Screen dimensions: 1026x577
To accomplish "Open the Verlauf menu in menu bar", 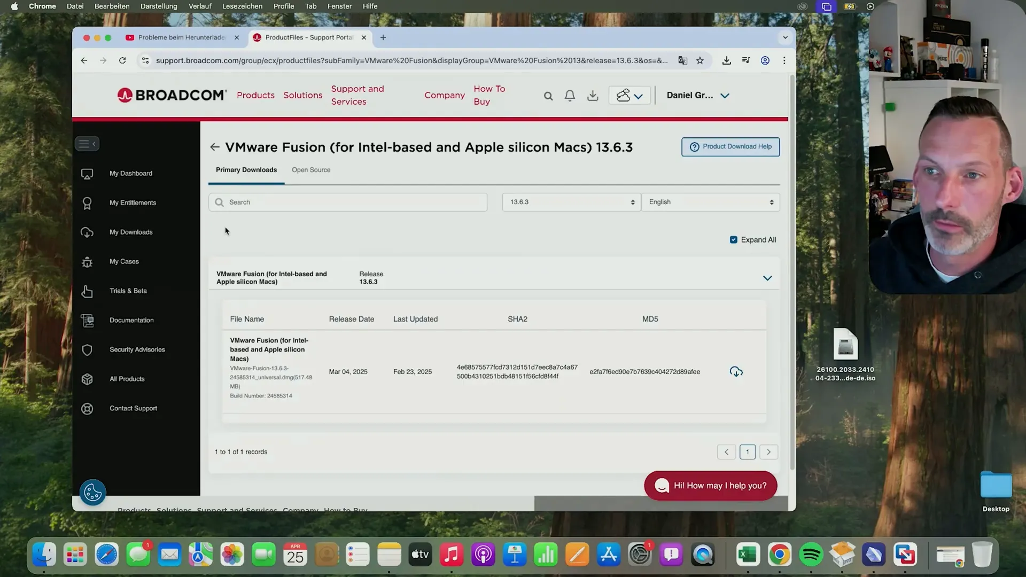I will [200, 6].
